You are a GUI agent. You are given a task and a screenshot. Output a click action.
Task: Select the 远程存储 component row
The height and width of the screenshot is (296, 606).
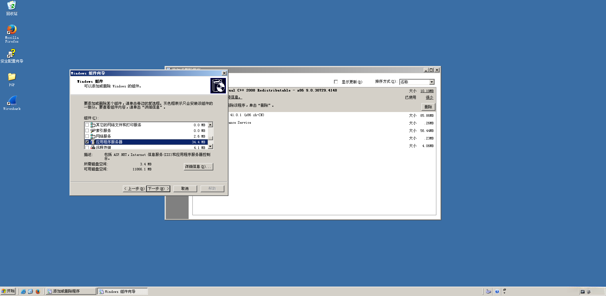[146, 147]
